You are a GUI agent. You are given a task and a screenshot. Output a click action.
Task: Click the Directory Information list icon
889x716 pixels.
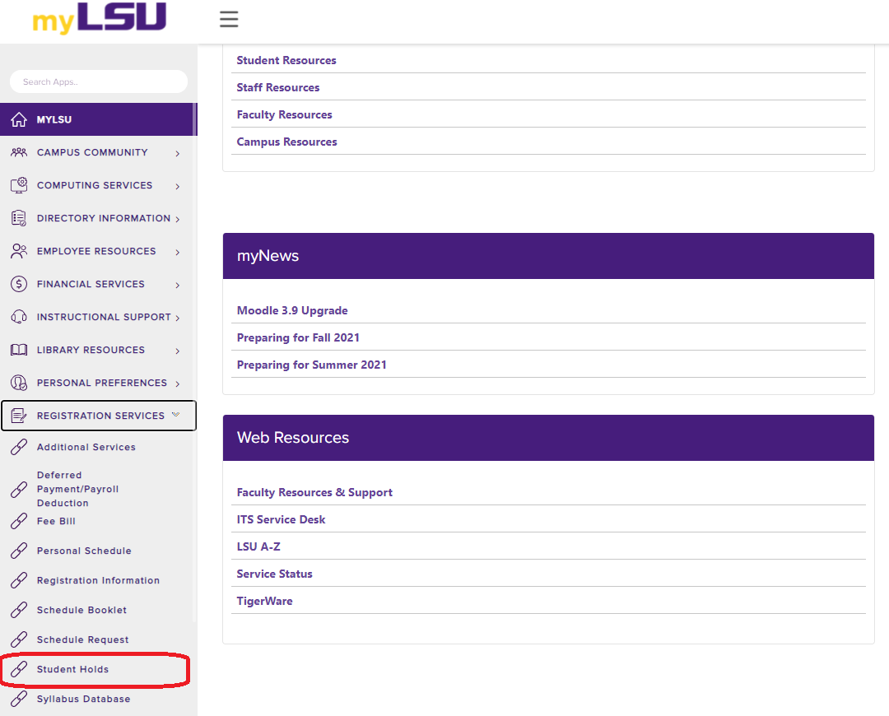pyautogui.click(x=19, y=218)
